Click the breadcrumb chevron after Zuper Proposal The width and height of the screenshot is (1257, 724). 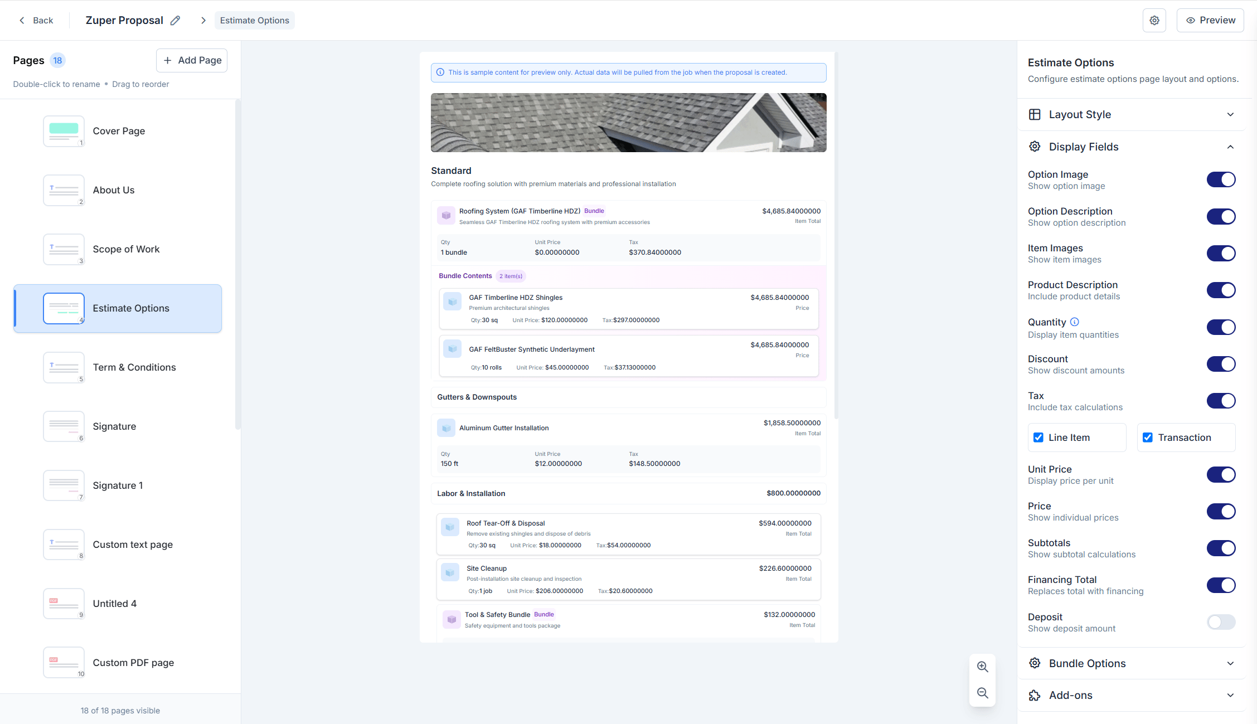click(x=203, y=21)
